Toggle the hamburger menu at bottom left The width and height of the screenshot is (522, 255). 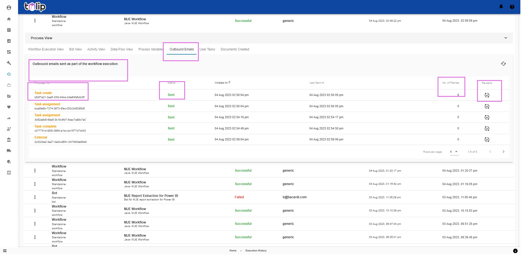(5, 251)
